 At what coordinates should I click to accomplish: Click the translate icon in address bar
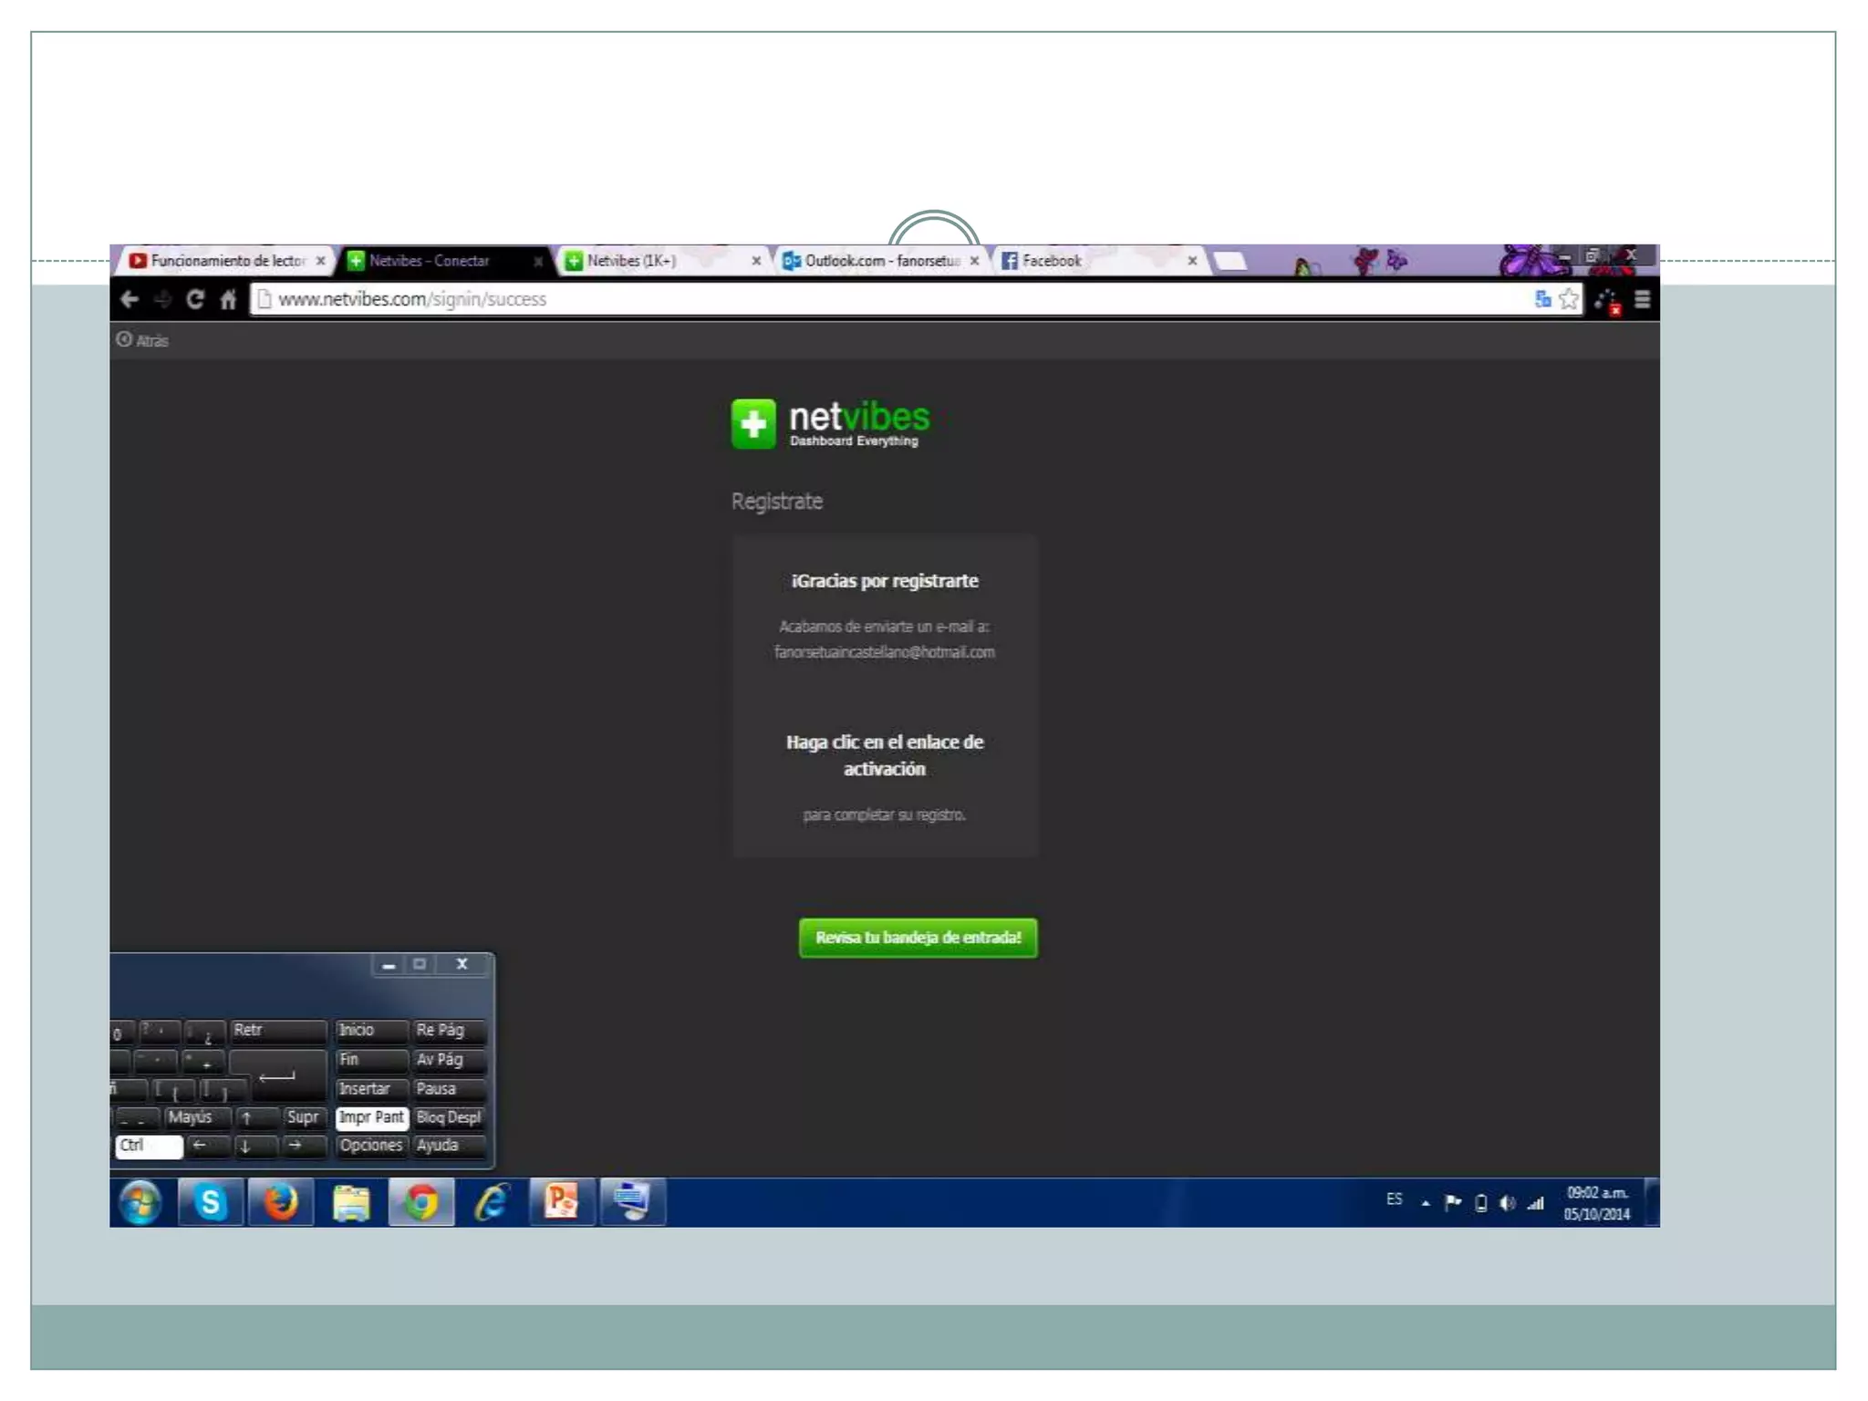coord(1542,299)
